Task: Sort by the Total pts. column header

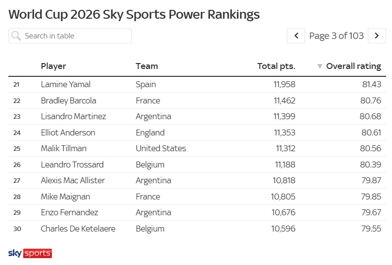Action: coord(276,66)
